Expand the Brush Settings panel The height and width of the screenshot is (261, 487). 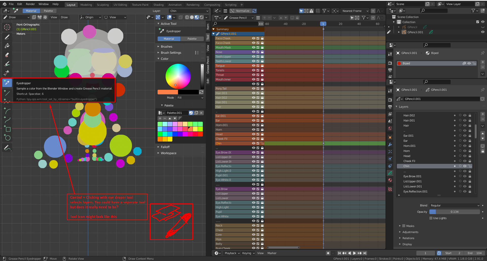coord(171,53)
